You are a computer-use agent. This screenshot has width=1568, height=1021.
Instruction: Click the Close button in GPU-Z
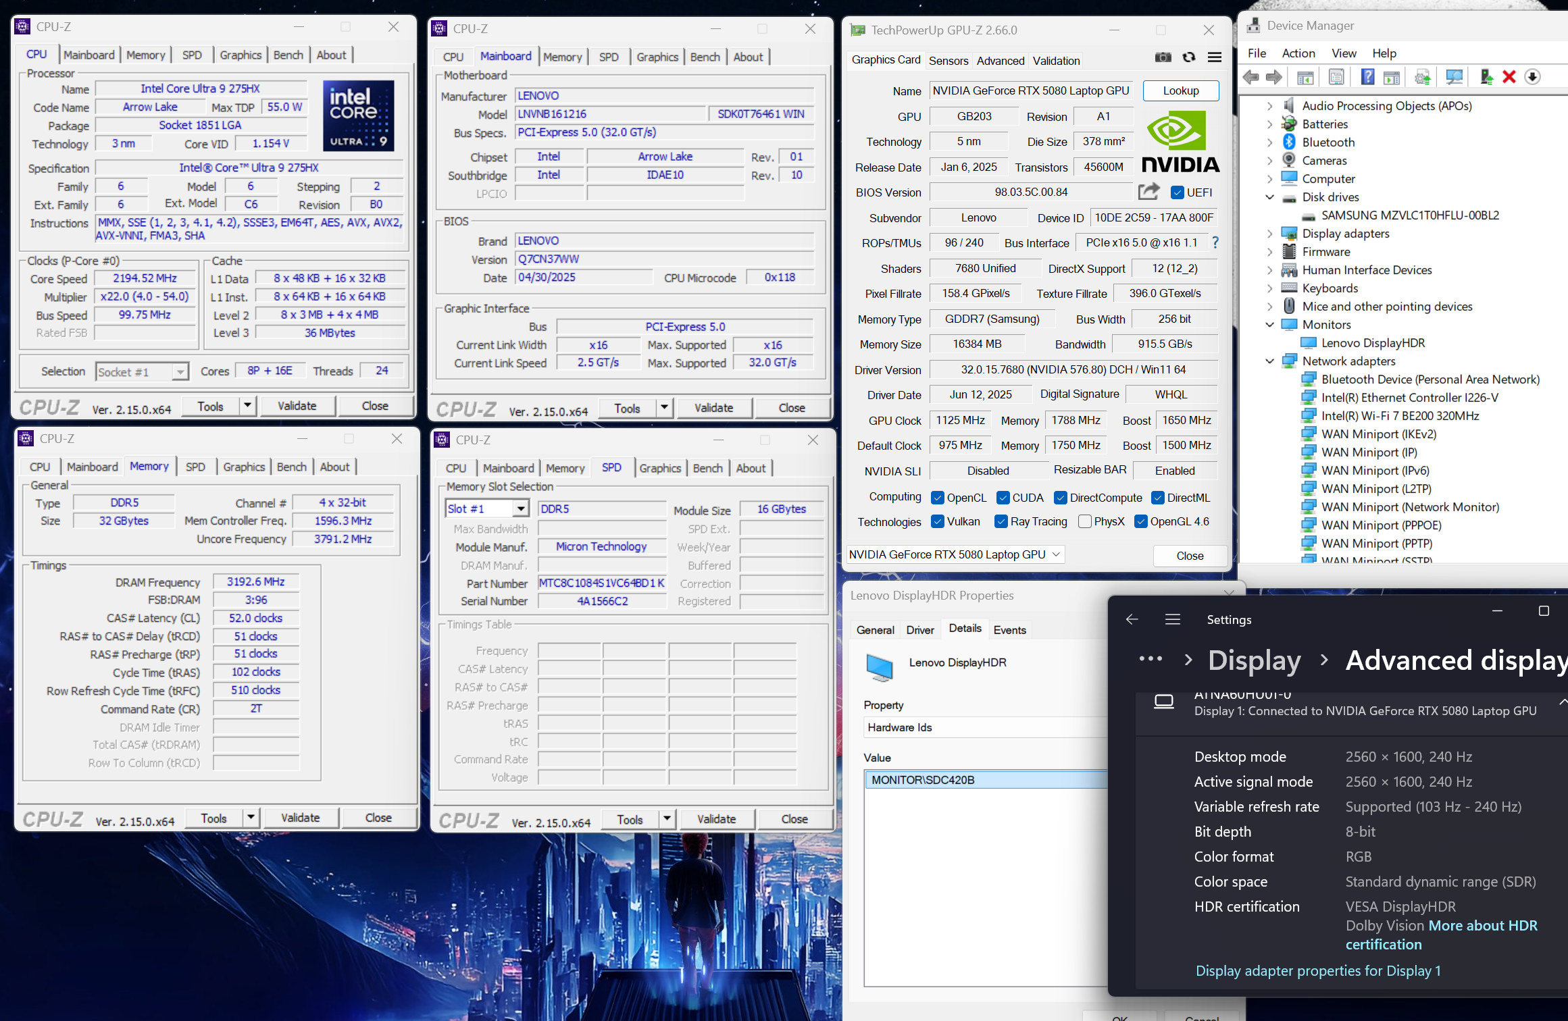point(1190,556)
